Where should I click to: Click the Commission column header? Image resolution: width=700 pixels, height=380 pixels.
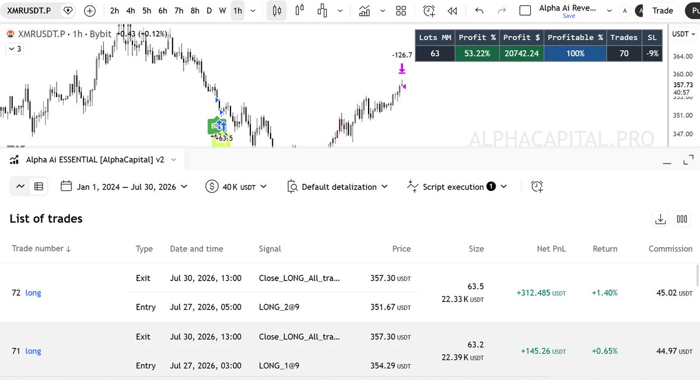pos(670,248)
